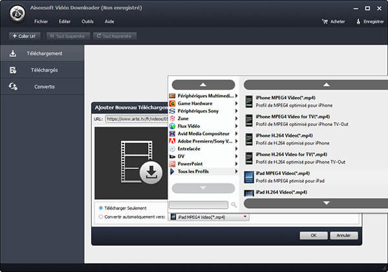Screen dimensions: 388x272
Task: Select the Télécharger Seulement radio option
Action: pyautogui.click(x=100, y=208)
